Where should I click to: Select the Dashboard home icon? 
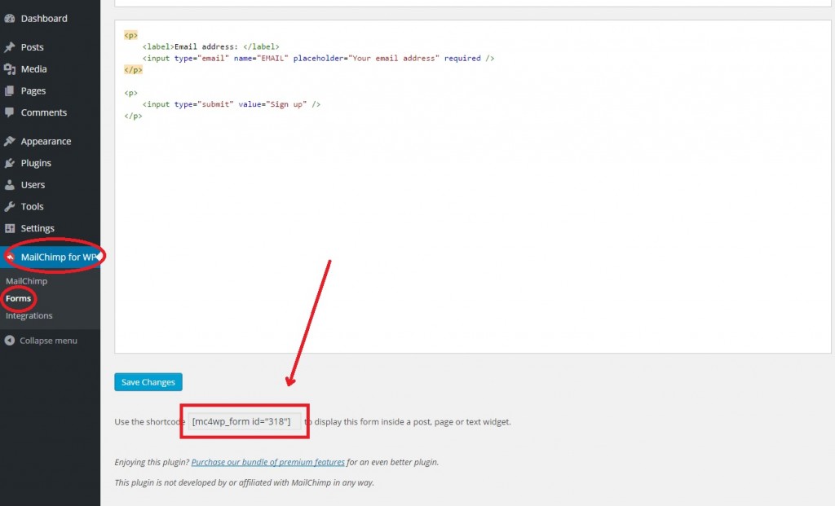[x=12, y=18]
